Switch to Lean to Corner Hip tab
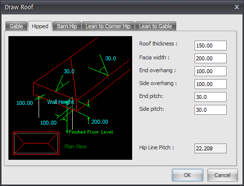244x186 pixels. coord(108,26)
